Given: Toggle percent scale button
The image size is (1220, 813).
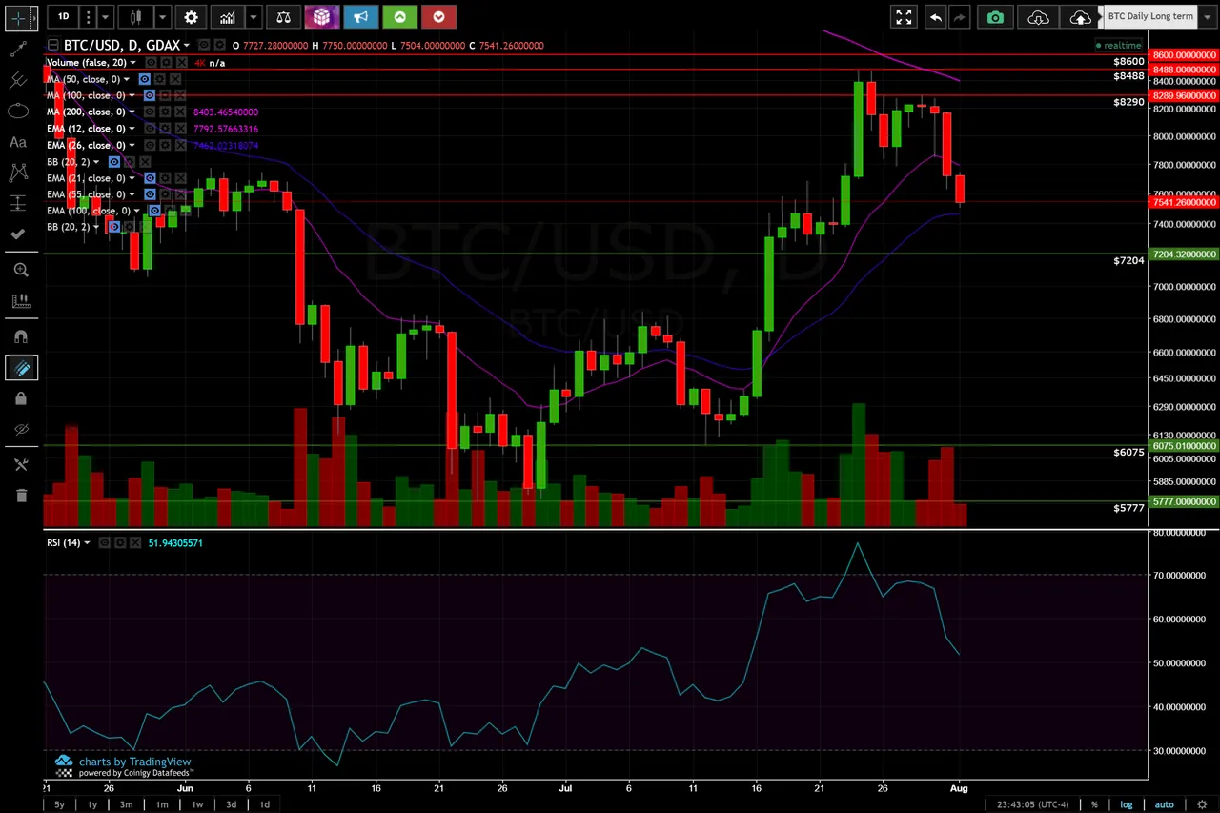Looking at the screenshot, I should point(1094,804).
